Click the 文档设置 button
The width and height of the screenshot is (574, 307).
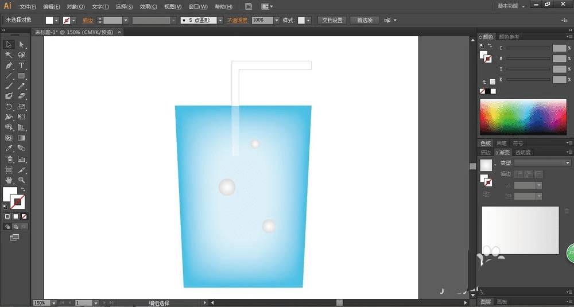pyautogui.click(x=332, y=20)
